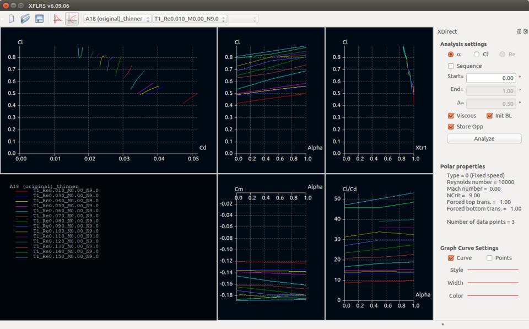The height and width of the screenshot is (329, 529).
Task: Select the α analysis radio button
Action: coord(451,55)
